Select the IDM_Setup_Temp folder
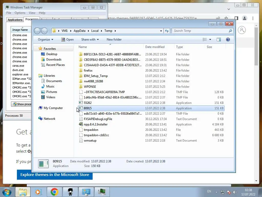This screenshot has height=197, width=262. coord(96,76)
